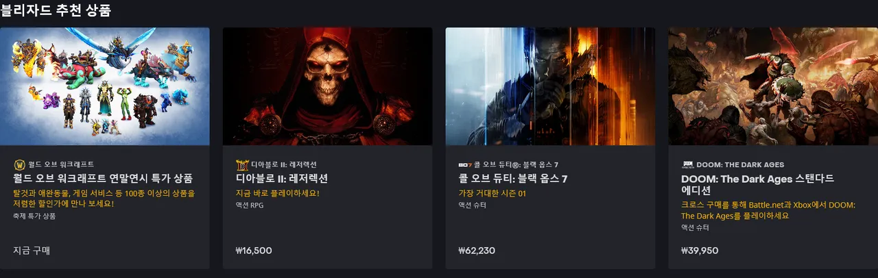Click the 블리자드 추천 상품 section heading

(56, 10)
